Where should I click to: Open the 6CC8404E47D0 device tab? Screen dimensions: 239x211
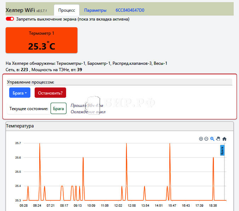[130, 10]
